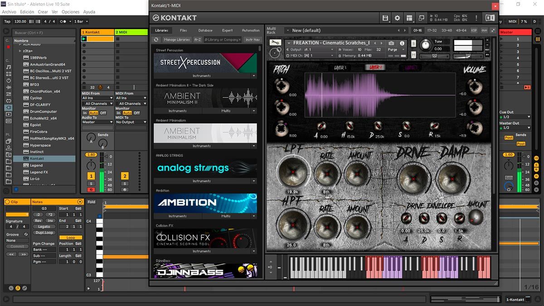
Task: Expand Analog Strings Instruments dropdown
Action: click(x=254, y=181)
